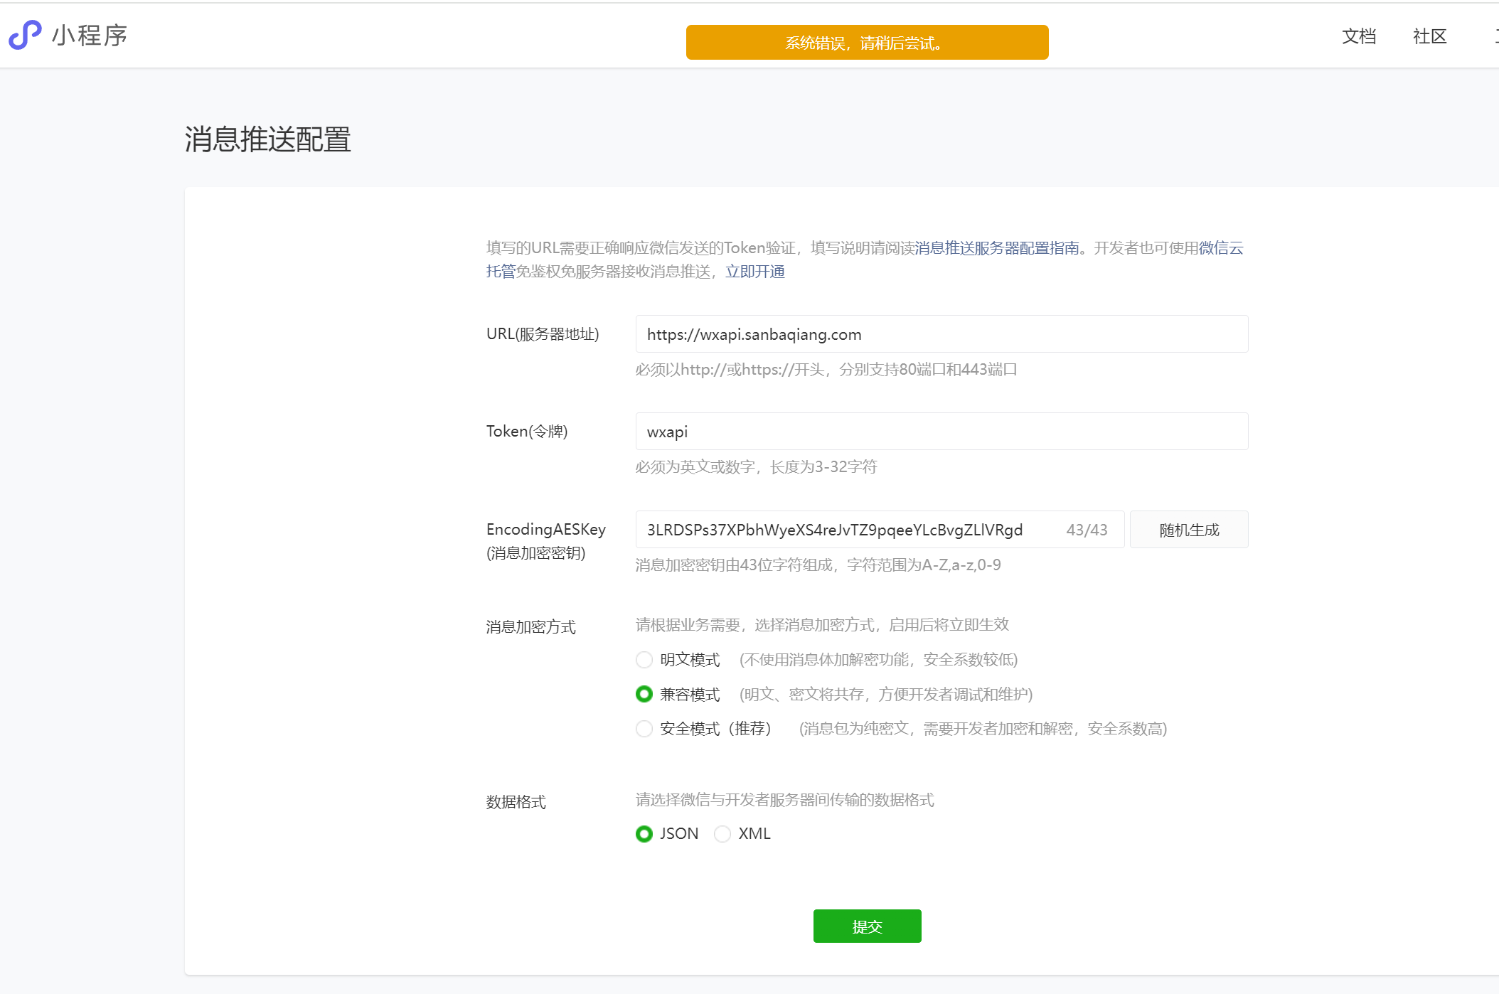Click the 消息推送服务器配置指南 link
The width and height of the screenshot is (1499, 994).
996,248
